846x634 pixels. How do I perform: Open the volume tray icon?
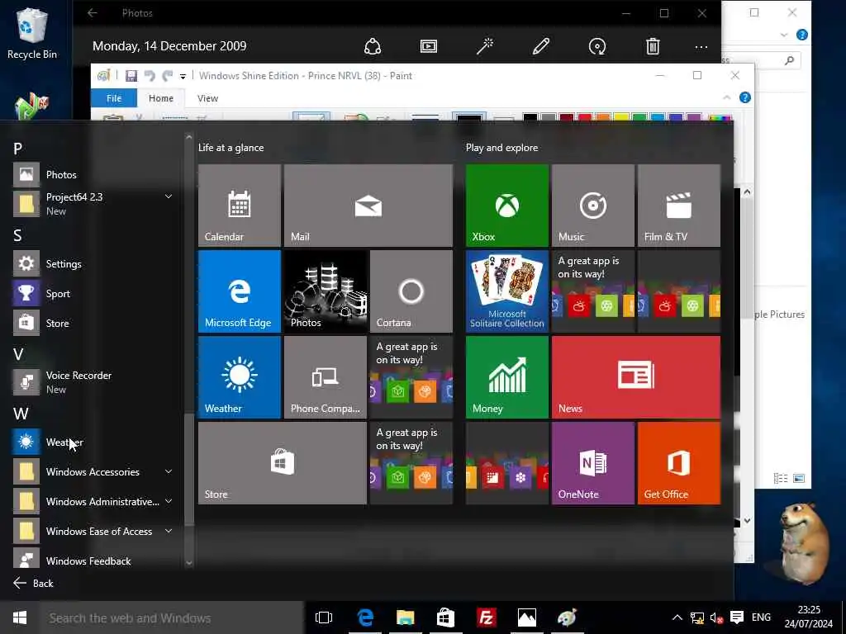click(716, 617)
